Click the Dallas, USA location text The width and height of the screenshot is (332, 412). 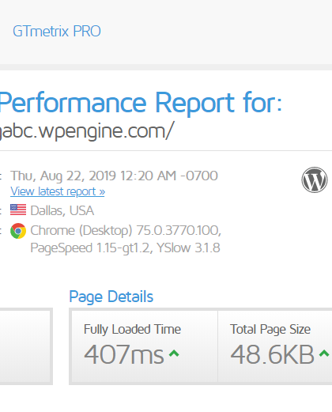pyautogui.click(x=62, y=210)
